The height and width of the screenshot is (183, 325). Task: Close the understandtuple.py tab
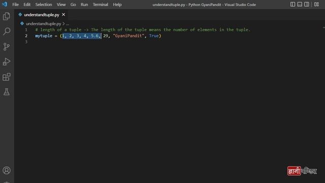(63, 15)
